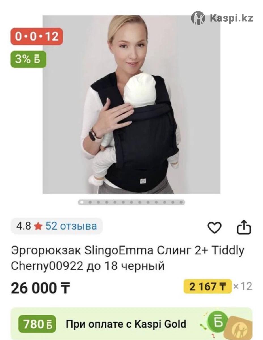The image size is (263, 340).
Task: Select the first image pagination dot
Action: pos(82,202)
